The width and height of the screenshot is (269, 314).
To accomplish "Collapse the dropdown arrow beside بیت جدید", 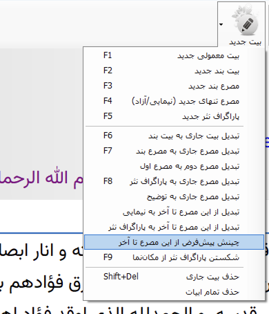I will tap(221, 25).
